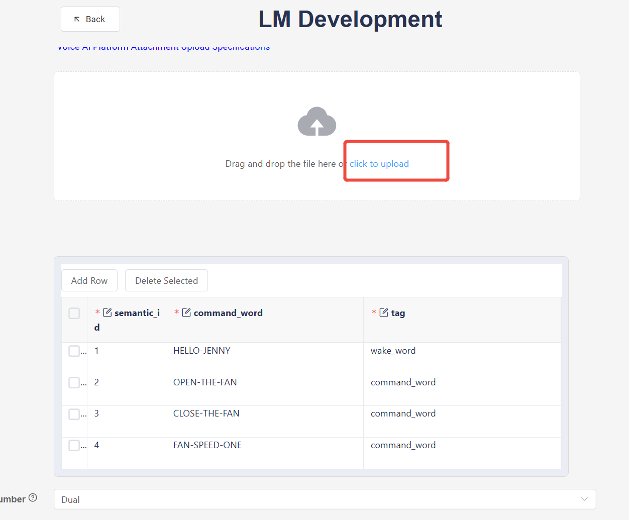This screenshot has height=520, width=629.
Task: Open the click to upload link
Action: [379, 164]
